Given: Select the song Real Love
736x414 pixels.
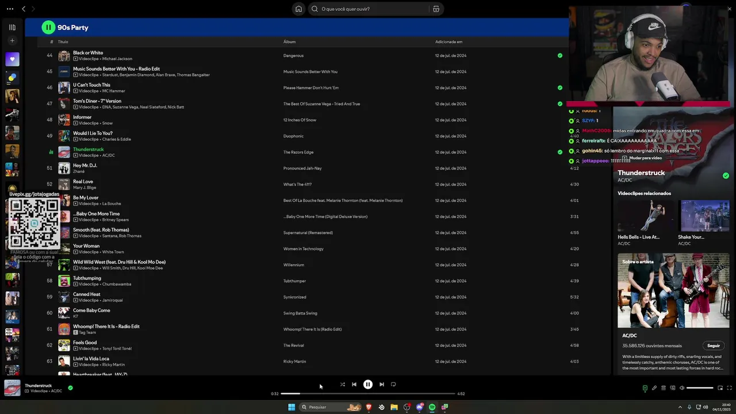Looking at the screenshot, I should coord(83,182).
